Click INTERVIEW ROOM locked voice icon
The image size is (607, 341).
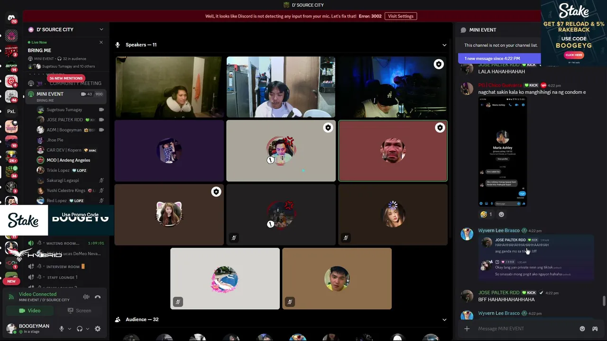click(x=31, y=267)
